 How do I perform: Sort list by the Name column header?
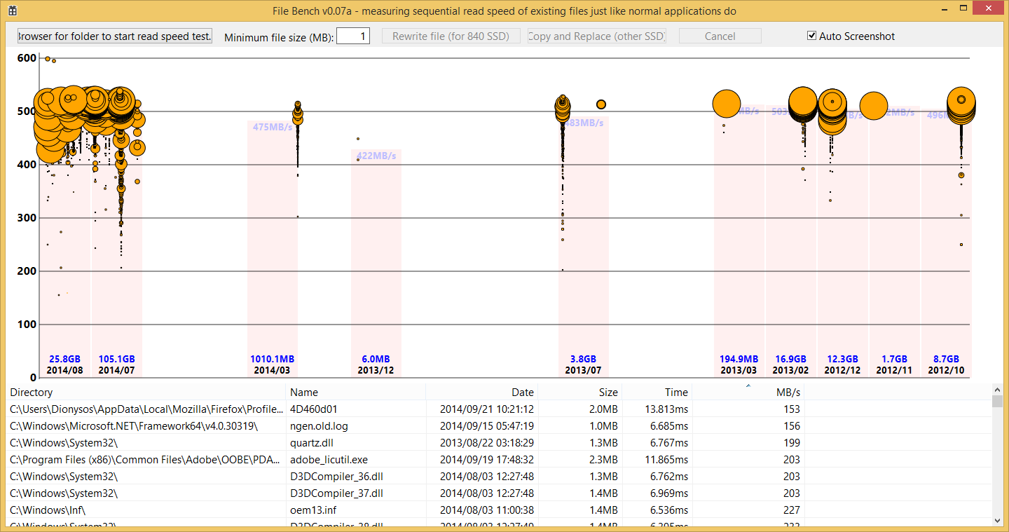(356, 392)
